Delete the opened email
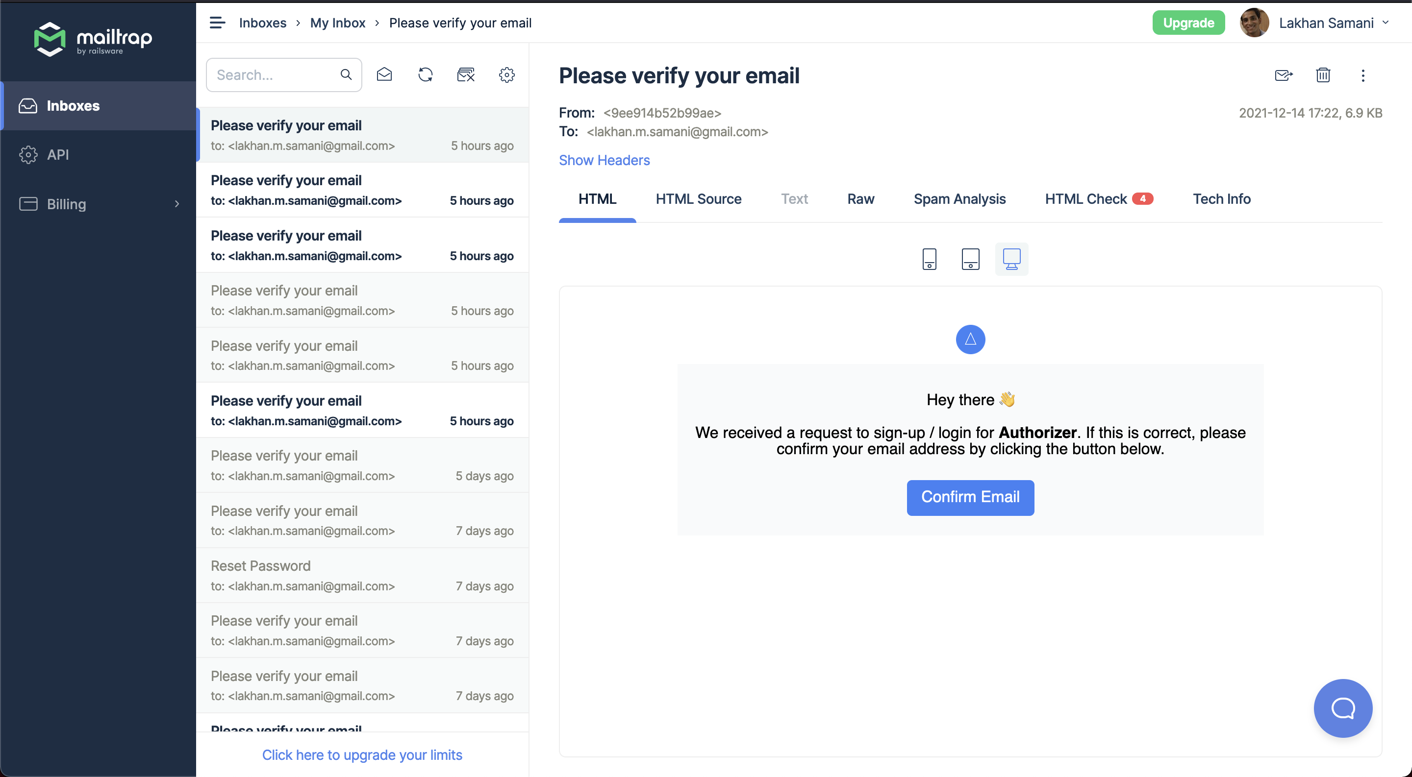Screen dimensions: 1412x777 coord(1323,75)
